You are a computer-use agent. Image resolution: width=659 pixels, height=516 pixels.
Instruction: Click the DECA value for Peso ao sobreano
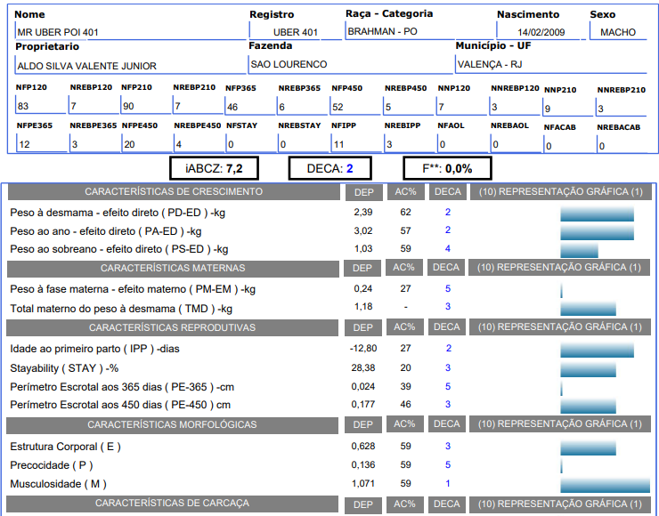[447, 249]
